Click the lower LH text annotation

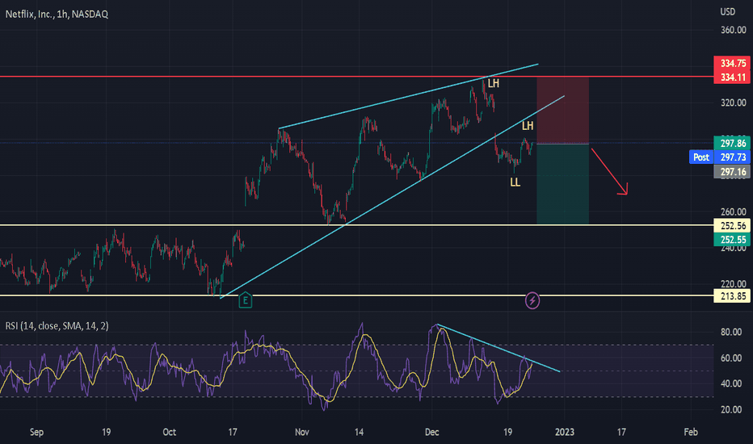point(528,126)
